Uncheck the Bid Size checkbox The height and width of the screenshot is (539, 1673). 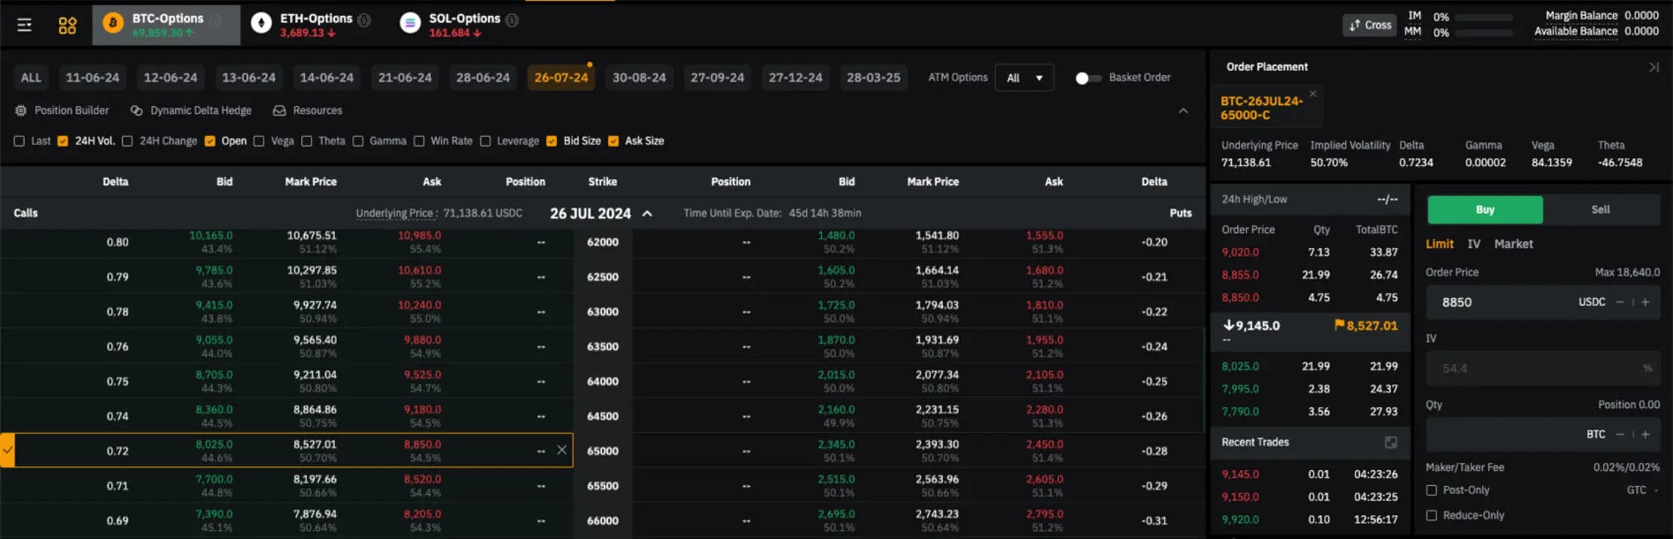point(552,141)
